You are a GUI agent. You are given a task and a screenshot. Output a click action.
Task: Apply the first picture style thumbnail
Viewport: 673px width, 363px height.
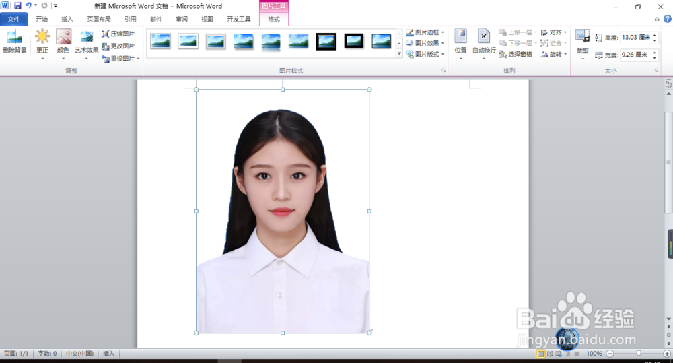[161, 41]
